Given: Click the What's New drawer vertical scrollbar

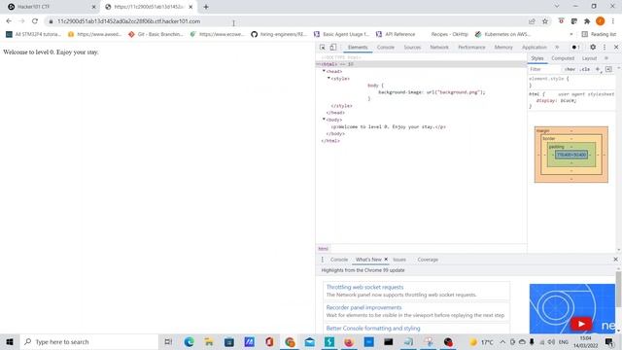Looking at the screenshot, I should pos(618,290).
